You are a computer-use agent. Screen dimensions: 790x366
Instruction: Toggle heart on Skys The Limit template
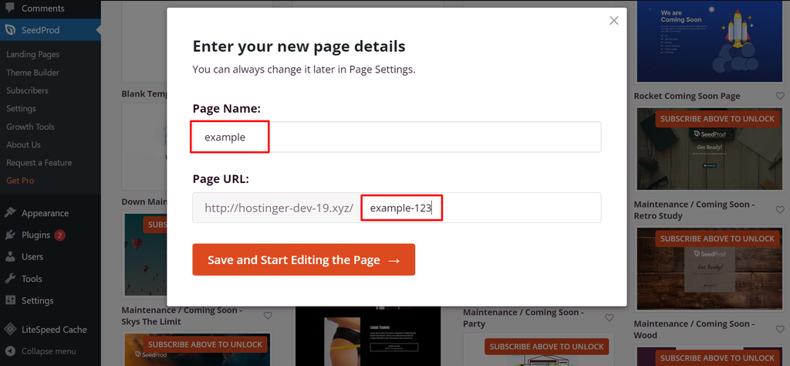(268, 316)
